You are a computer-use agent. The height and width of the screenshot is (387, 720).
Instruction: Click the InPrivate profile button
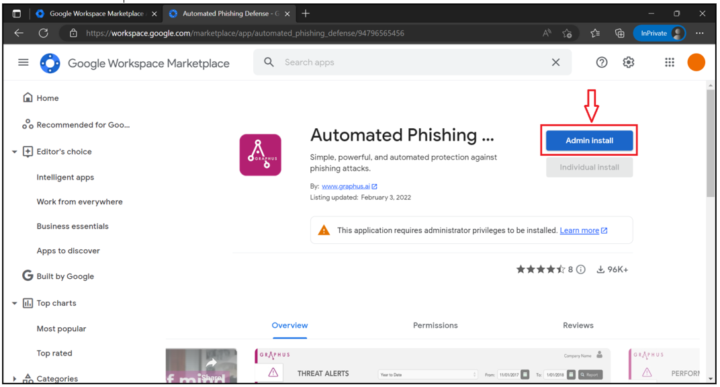coord(659,33)
